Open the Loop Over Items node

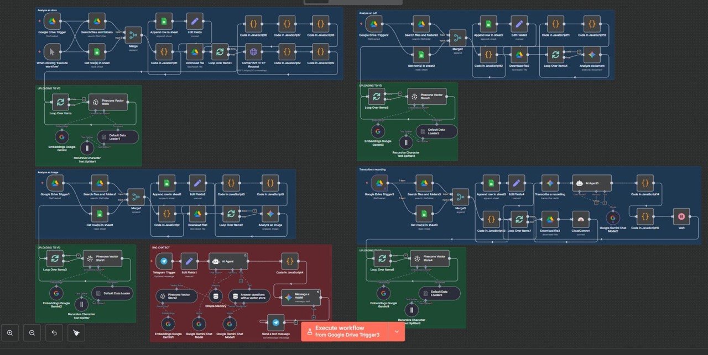[x=60, y=102]
